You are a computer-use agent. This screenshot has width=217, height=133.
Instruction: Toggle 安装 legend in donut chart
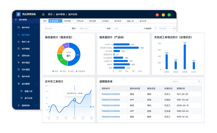tap(63, 71)
